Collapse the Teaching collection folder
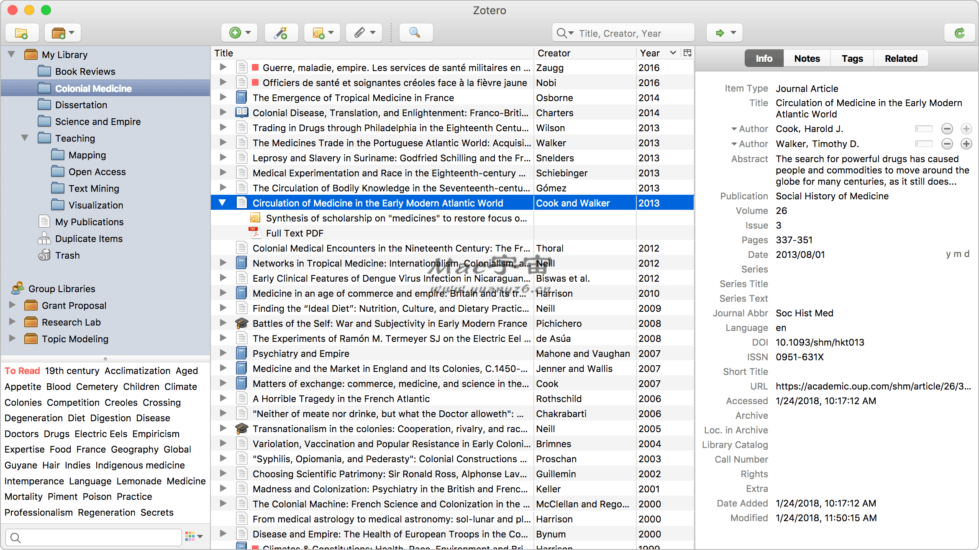Image resolution: width=979 pixels, height=550 pixels. [25, 138]
